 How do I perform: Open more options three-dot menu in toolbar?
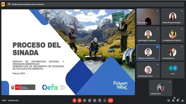[105, 101]
